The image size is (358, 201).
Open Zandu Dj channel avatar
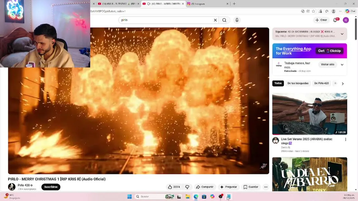click(276, 141)
